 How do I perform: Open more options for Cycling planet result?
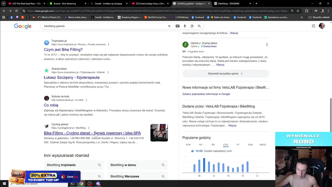tap(89, 128)
